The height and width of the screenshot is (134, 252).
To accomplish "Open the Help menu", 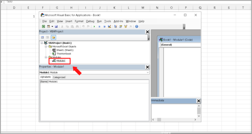I will (141, 21).
